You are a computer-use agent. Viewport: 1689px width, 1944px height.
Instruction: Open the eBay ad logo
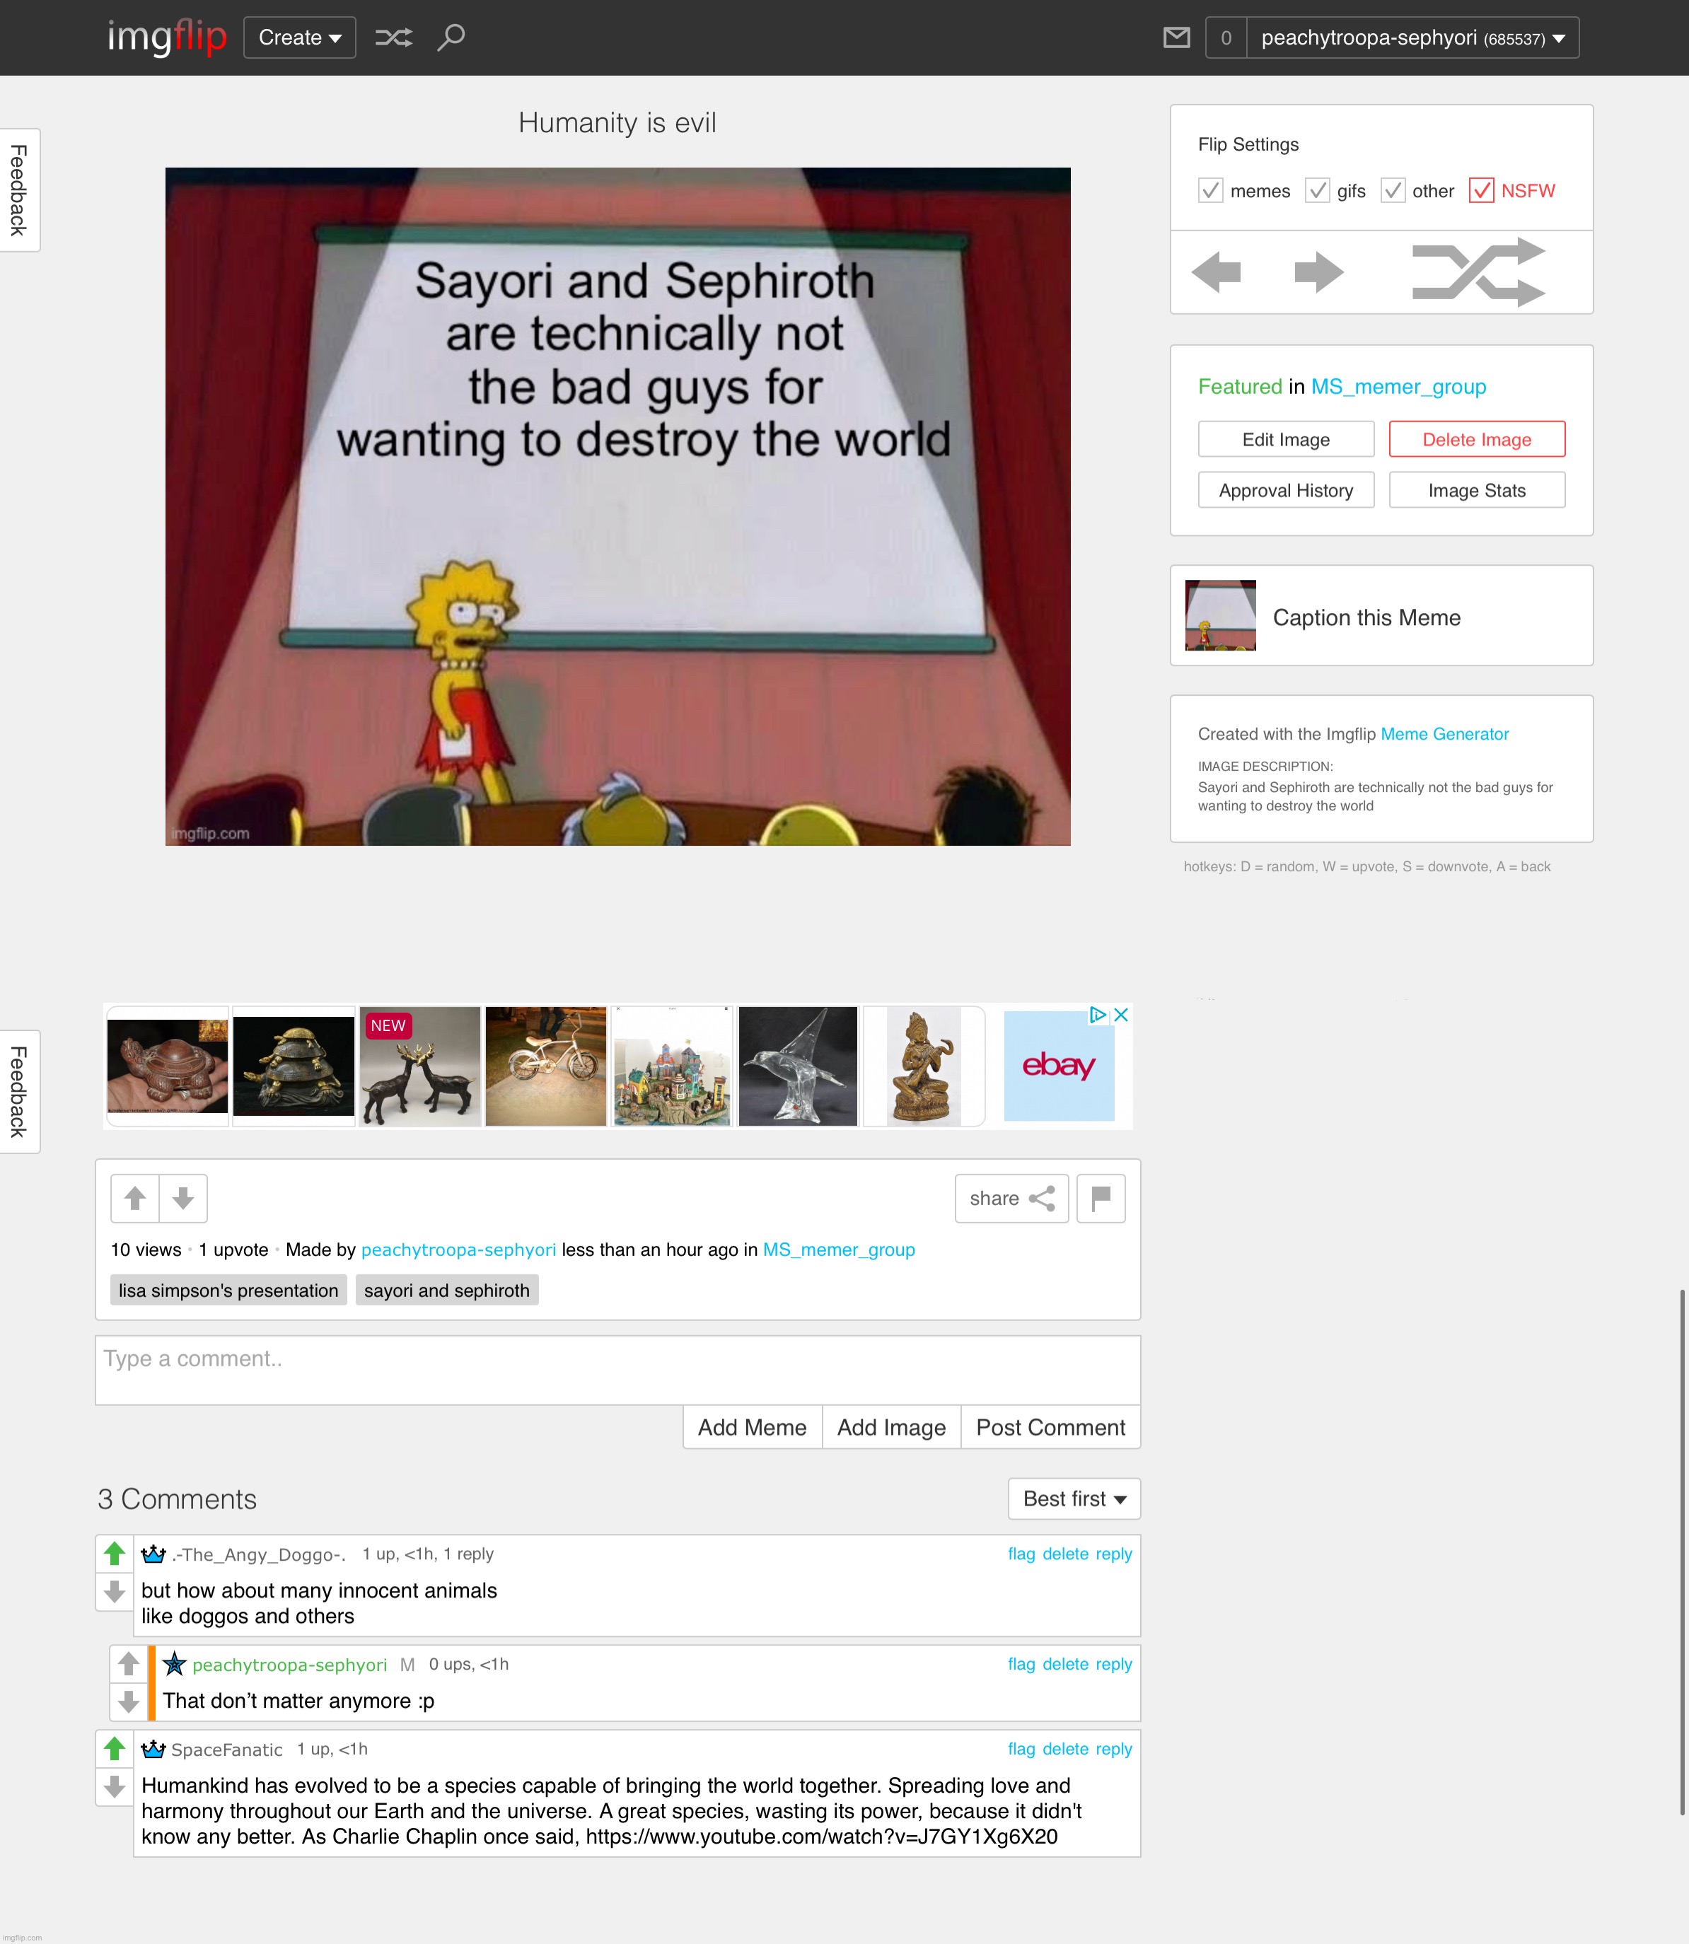[x=1058, y=1066]
